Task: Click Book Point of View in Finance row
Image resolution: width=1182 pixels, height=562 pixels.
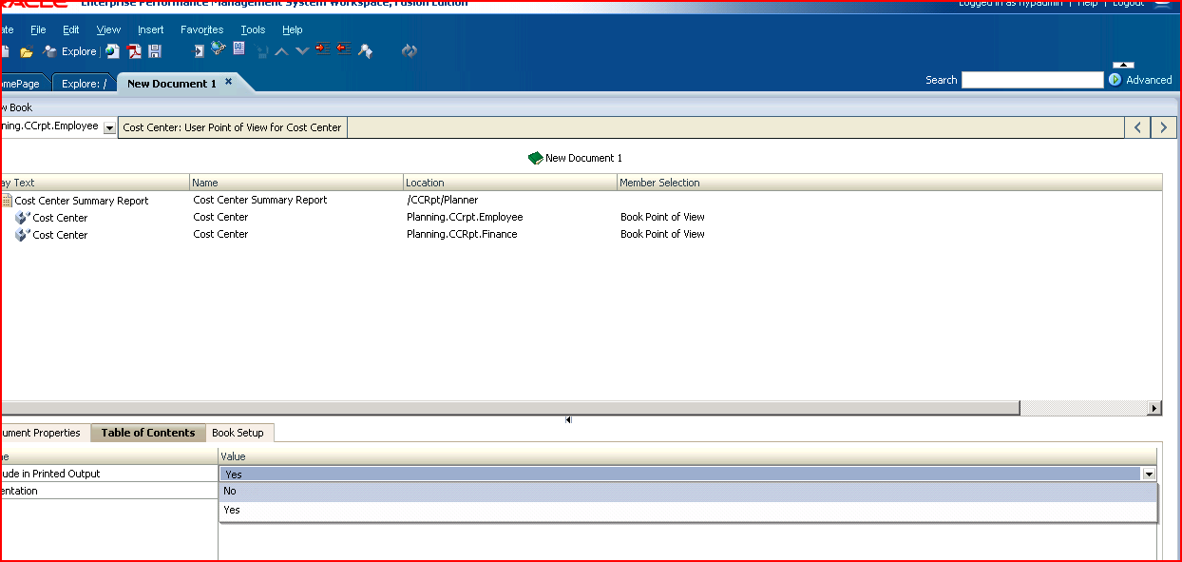Action: click(x=662, y=234)
